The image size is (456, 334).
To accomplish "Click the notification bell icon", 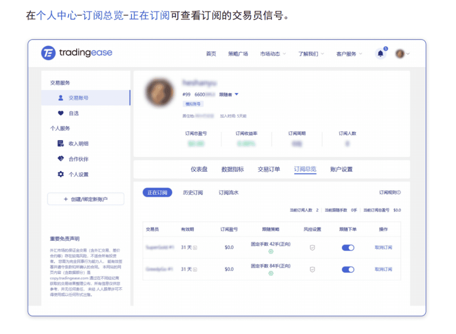I will click(380, 54).
